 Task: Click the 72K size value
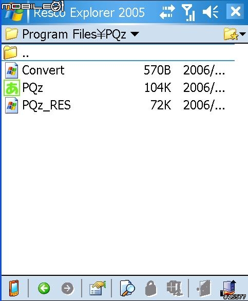tap(161, 105)
